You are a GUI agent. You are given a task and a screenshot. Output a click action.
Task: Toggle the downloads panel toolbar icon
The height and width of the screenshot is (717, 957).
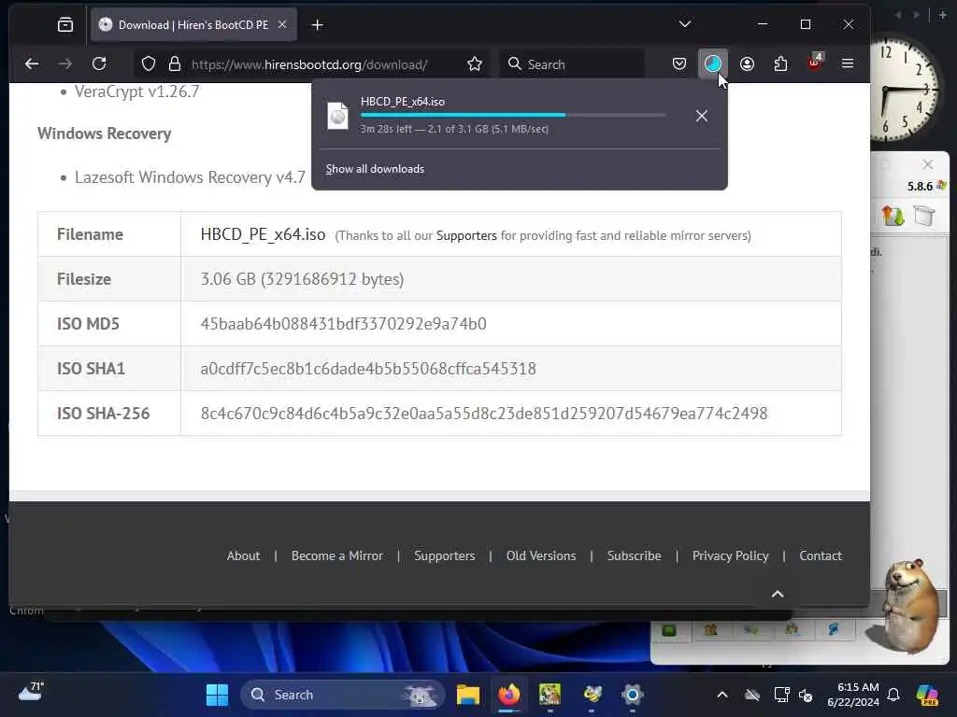point(712,63)
